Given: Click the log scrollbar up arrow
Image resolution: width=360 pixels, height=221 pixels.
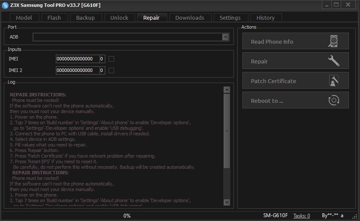Looking at the screenshot, I should 227,90.
